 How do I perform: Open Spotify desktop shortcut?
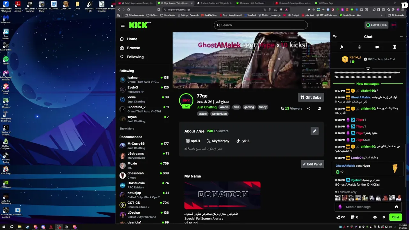pyautogui.click(x=6, y=60)
